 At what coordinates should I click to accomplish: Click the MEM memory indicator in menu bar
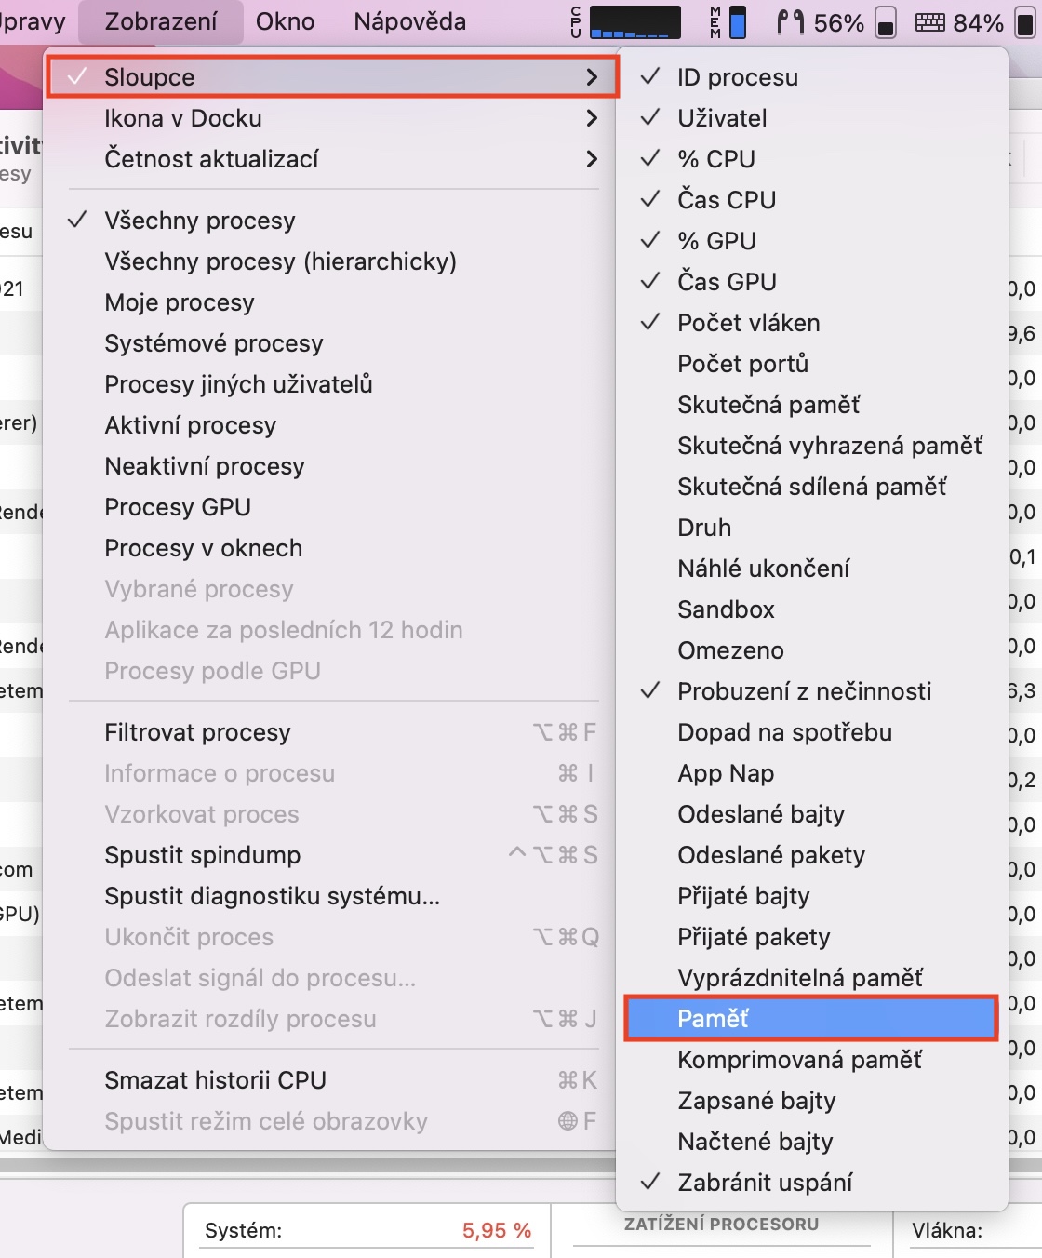pos(728,22)
